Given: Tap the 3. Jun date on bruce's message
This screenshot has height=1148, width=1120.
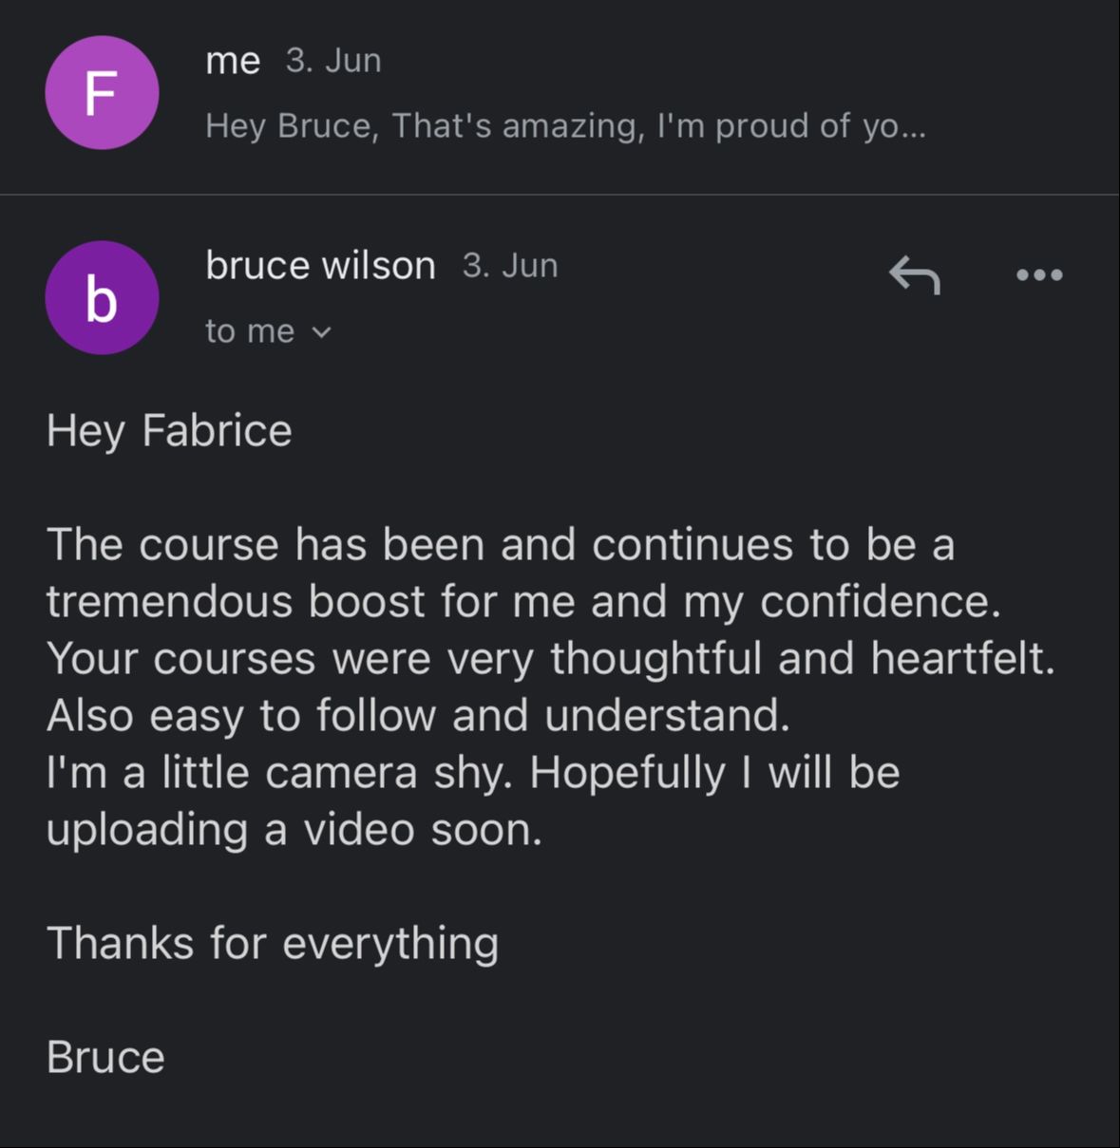Looking at the screenshot, I should click(x=510, y=266).
